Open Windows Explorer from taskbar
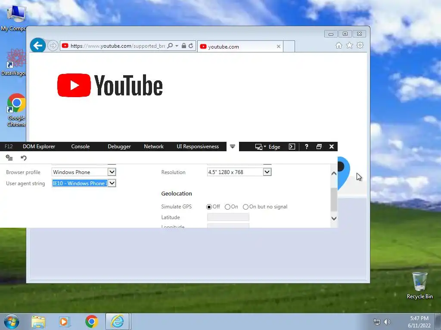The image size is (441, 330). [38, 321]
